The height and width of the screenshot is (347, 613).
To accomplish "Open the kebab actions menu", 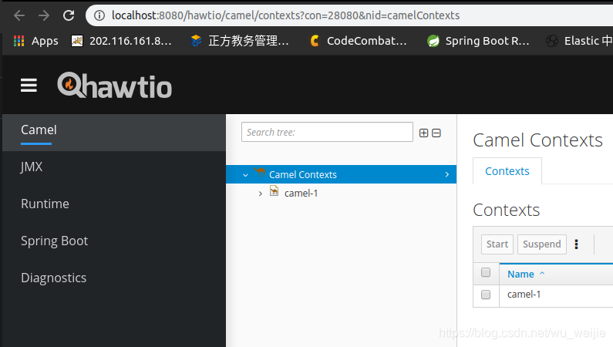I will click(x=576, y=244).
